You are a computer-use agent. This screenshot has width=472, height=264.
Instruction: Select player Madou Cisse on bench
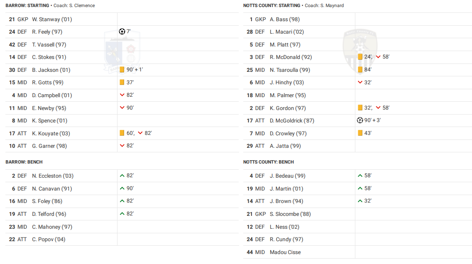tap(285, 252)
